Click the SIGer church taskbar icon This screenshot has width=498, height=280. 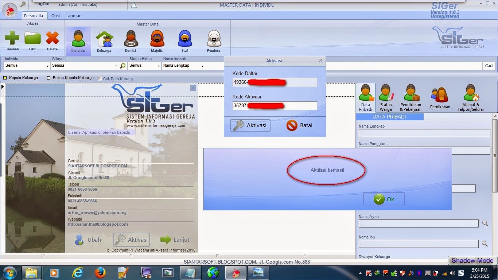pyautogui.click(x=236, y=273)
